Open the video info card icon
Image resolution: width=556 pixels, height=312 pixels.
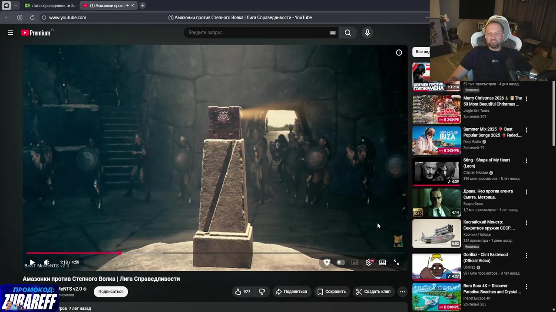pos(399,52)
